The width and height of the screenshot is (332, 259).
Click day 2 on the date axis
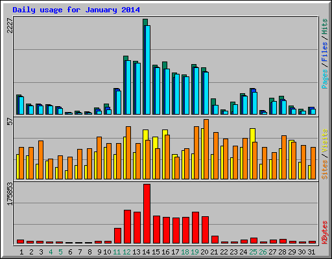(31, 252)
